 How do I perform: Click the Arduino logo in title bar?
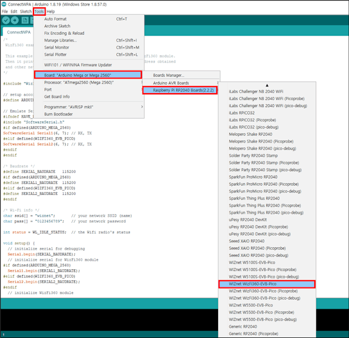click(4, 4)
